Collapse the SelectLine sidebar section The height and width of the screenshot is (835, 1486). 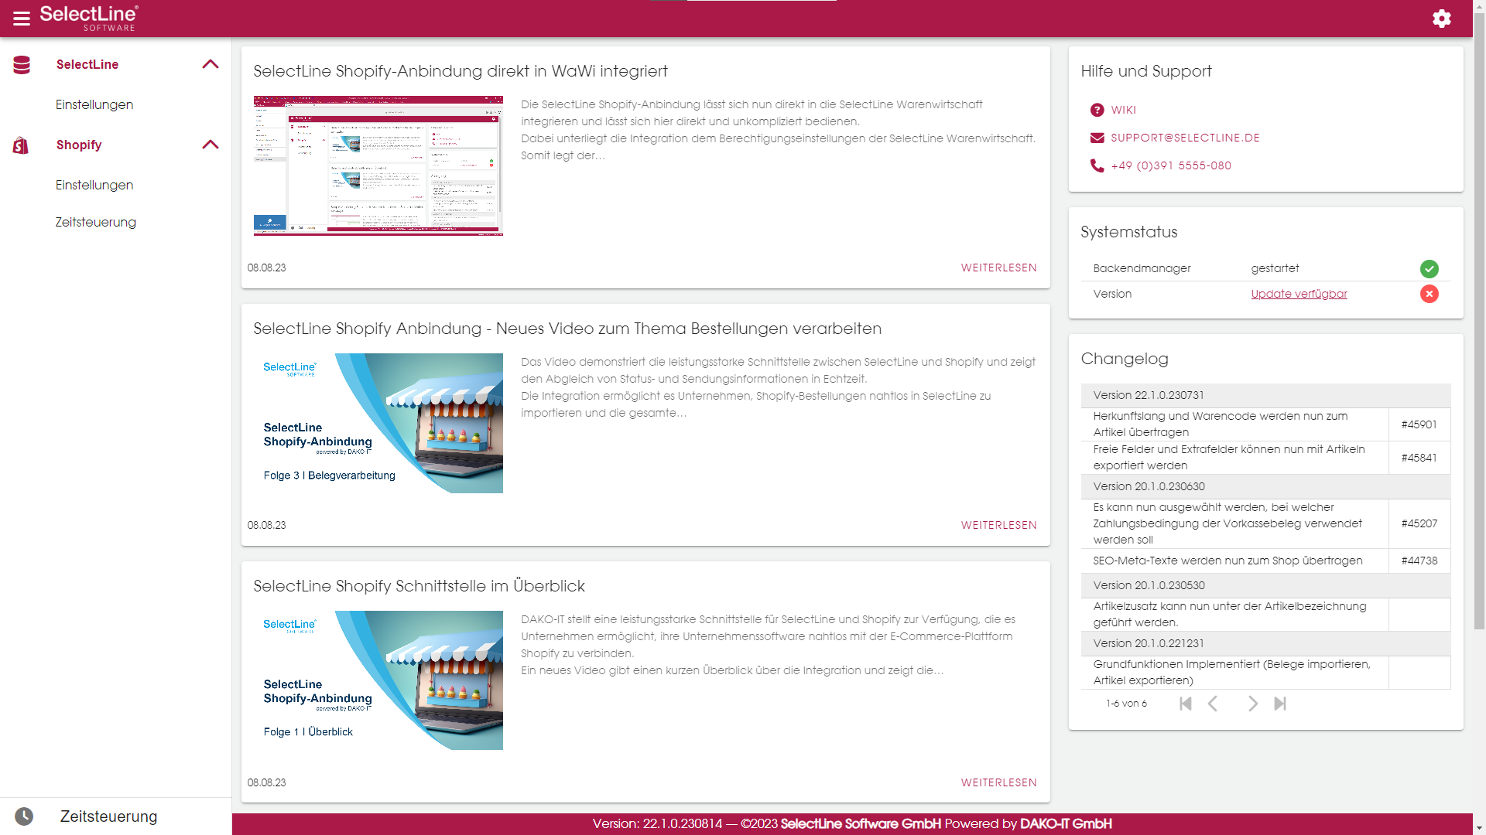pyautogui.click(x=211, y=64)
